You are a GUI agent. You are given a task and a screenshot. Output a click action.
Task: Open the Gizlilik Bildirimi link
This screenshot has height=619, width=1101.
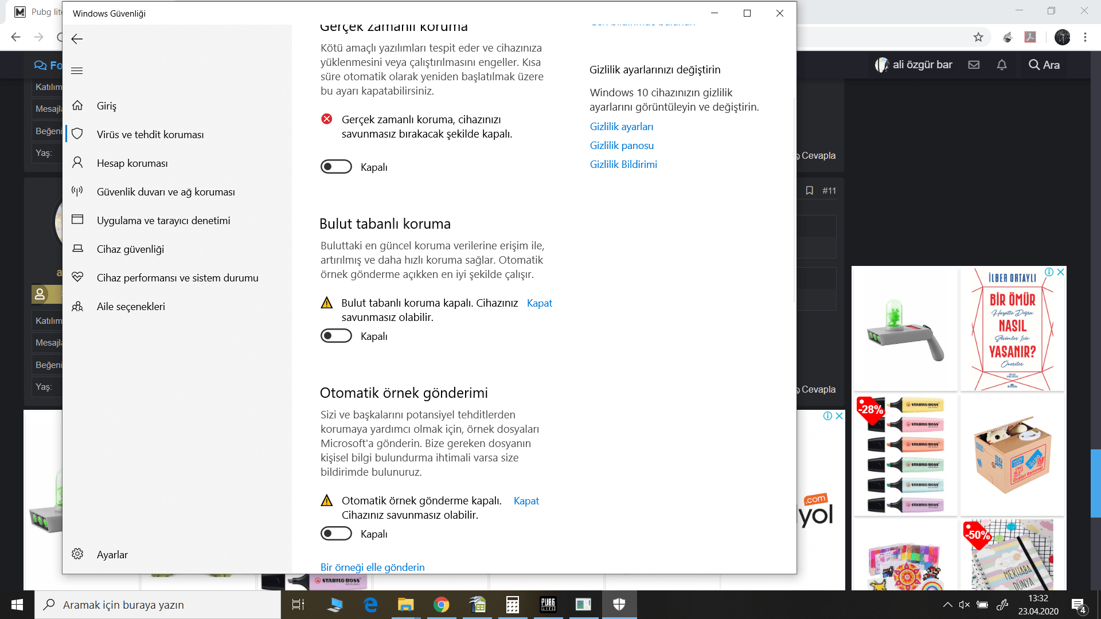(x=623, y=164)
